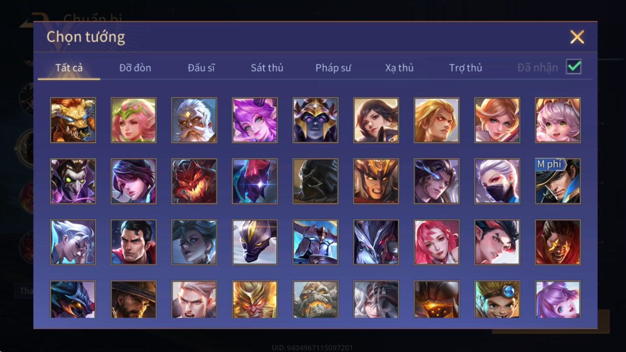
Task: Choose the cowboy hat bearded hero
Action: click(x=134, y=299)
